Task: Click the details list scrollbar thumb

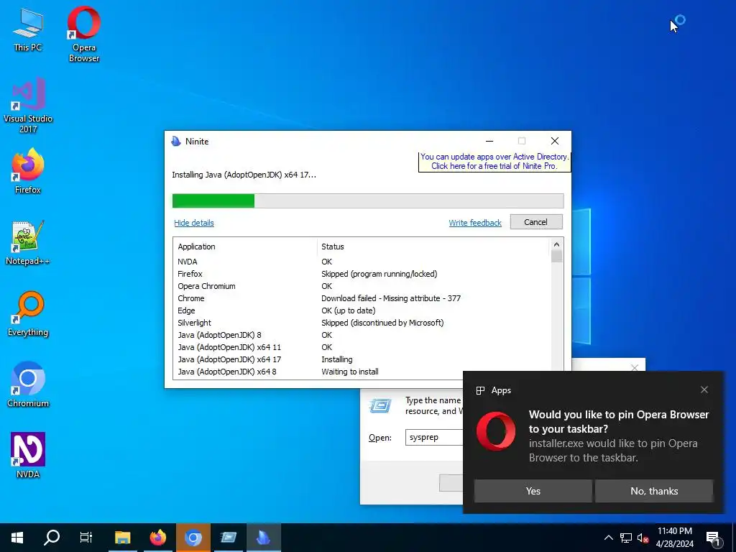Action: click(x=557, y=257)
